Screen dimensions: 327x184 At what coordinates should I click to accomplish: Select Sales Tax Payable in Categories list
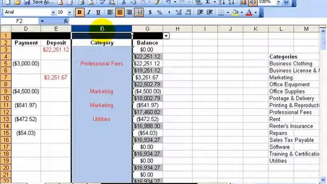(x=291, y=140)
